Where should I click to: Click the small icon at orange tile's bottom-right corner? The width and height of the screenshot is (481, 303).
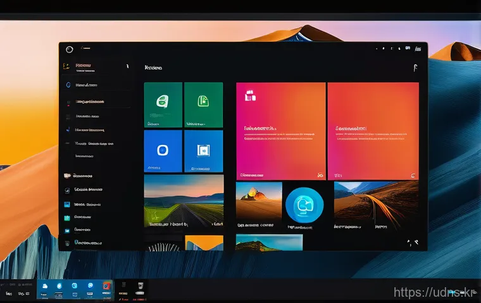coord(413,175)
